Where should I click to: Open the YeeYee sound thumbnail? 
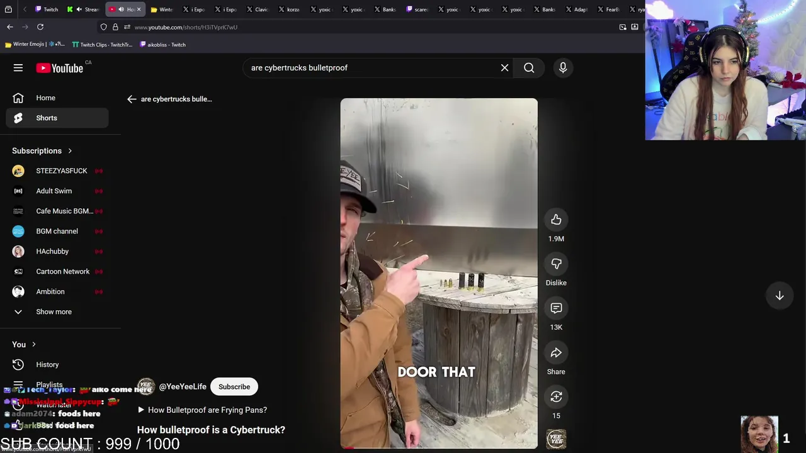point(556,439)
